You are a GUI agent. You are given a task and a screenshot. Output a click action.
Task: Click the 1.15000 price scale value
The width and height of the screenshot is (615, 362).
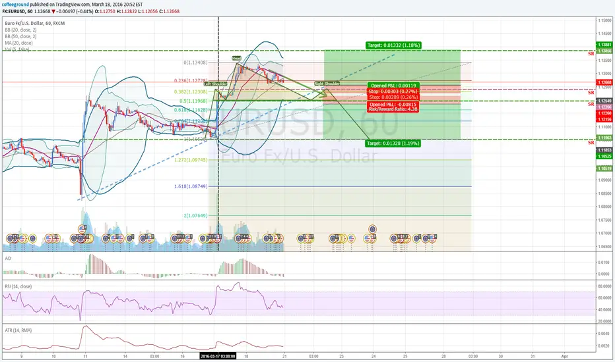[x=604, y=20]
